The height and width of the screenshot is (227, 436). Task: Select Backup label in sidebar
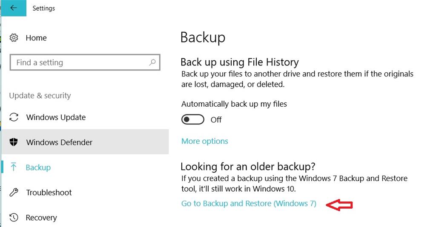[x=38, y=167]
